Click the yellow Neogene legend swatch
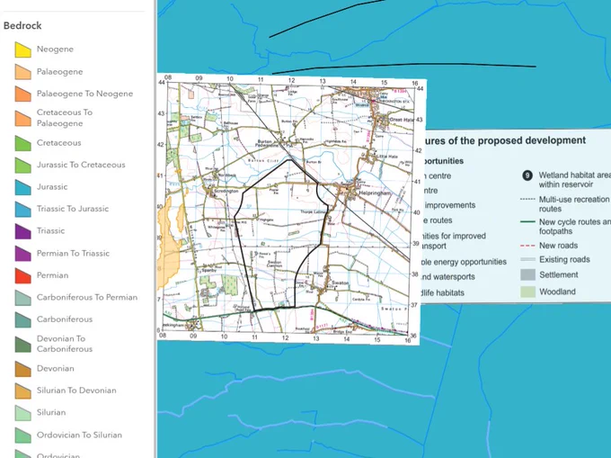This screenshot has width=611, height=458. [23, 49]
